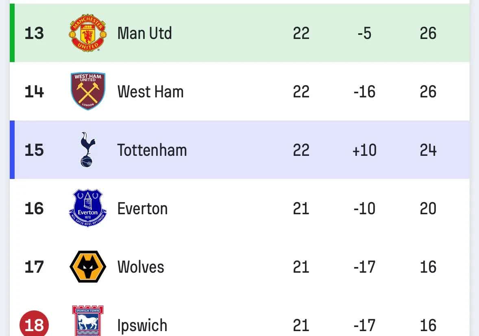Click the Tottenham cockerel logo

coord(87,150)
